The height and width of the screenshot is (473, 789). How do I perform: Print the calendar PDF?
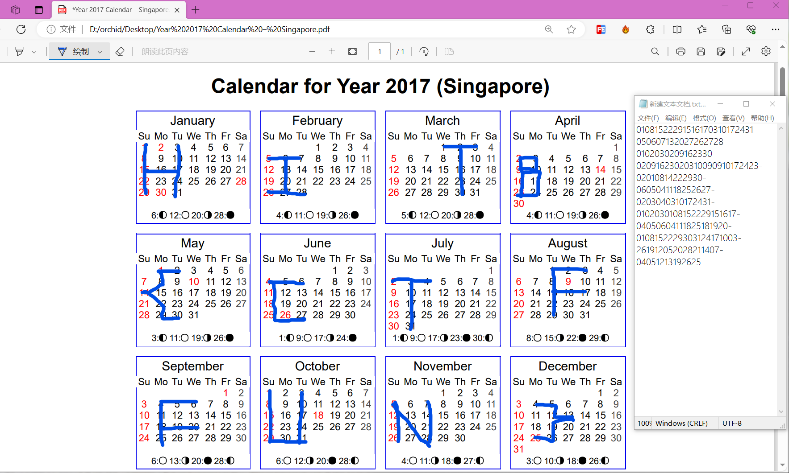tap(680, 51)
